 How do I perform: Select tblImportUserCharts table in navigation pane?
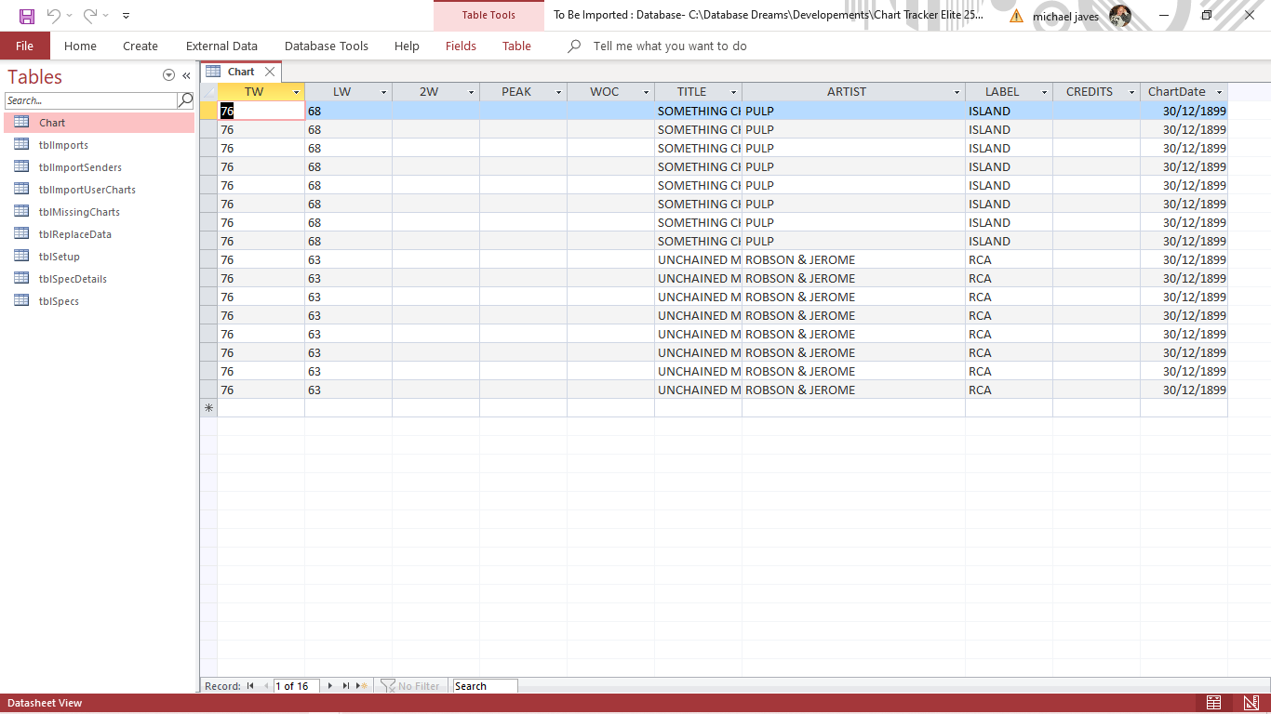tap(100, 190)
